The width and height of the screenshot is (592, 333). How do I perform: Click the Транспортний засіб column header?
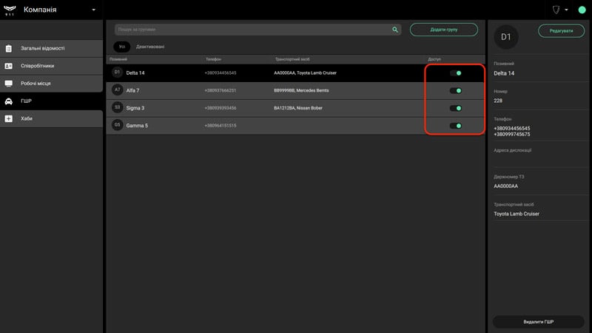tap(292, 59)
